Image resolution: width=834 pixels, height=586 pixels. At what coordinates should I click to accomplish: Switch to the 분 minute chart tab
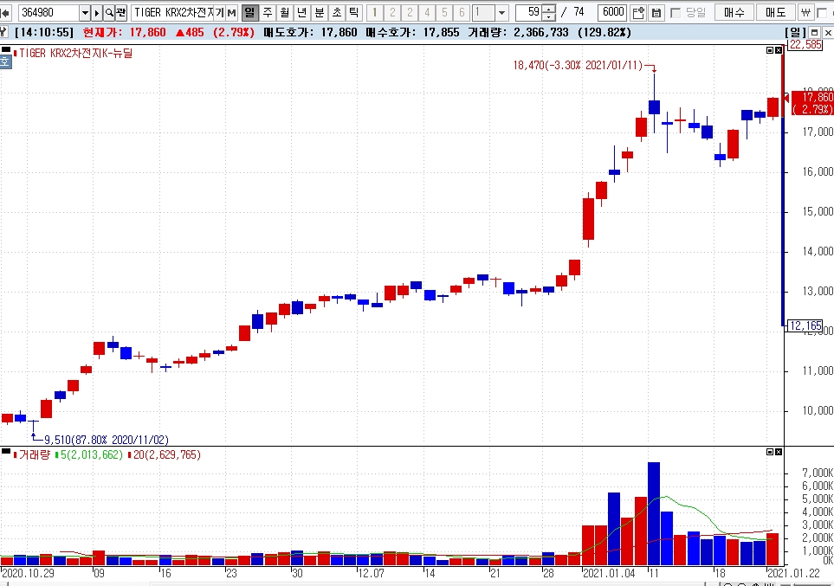pyautogui.click(x=319, y=12)
